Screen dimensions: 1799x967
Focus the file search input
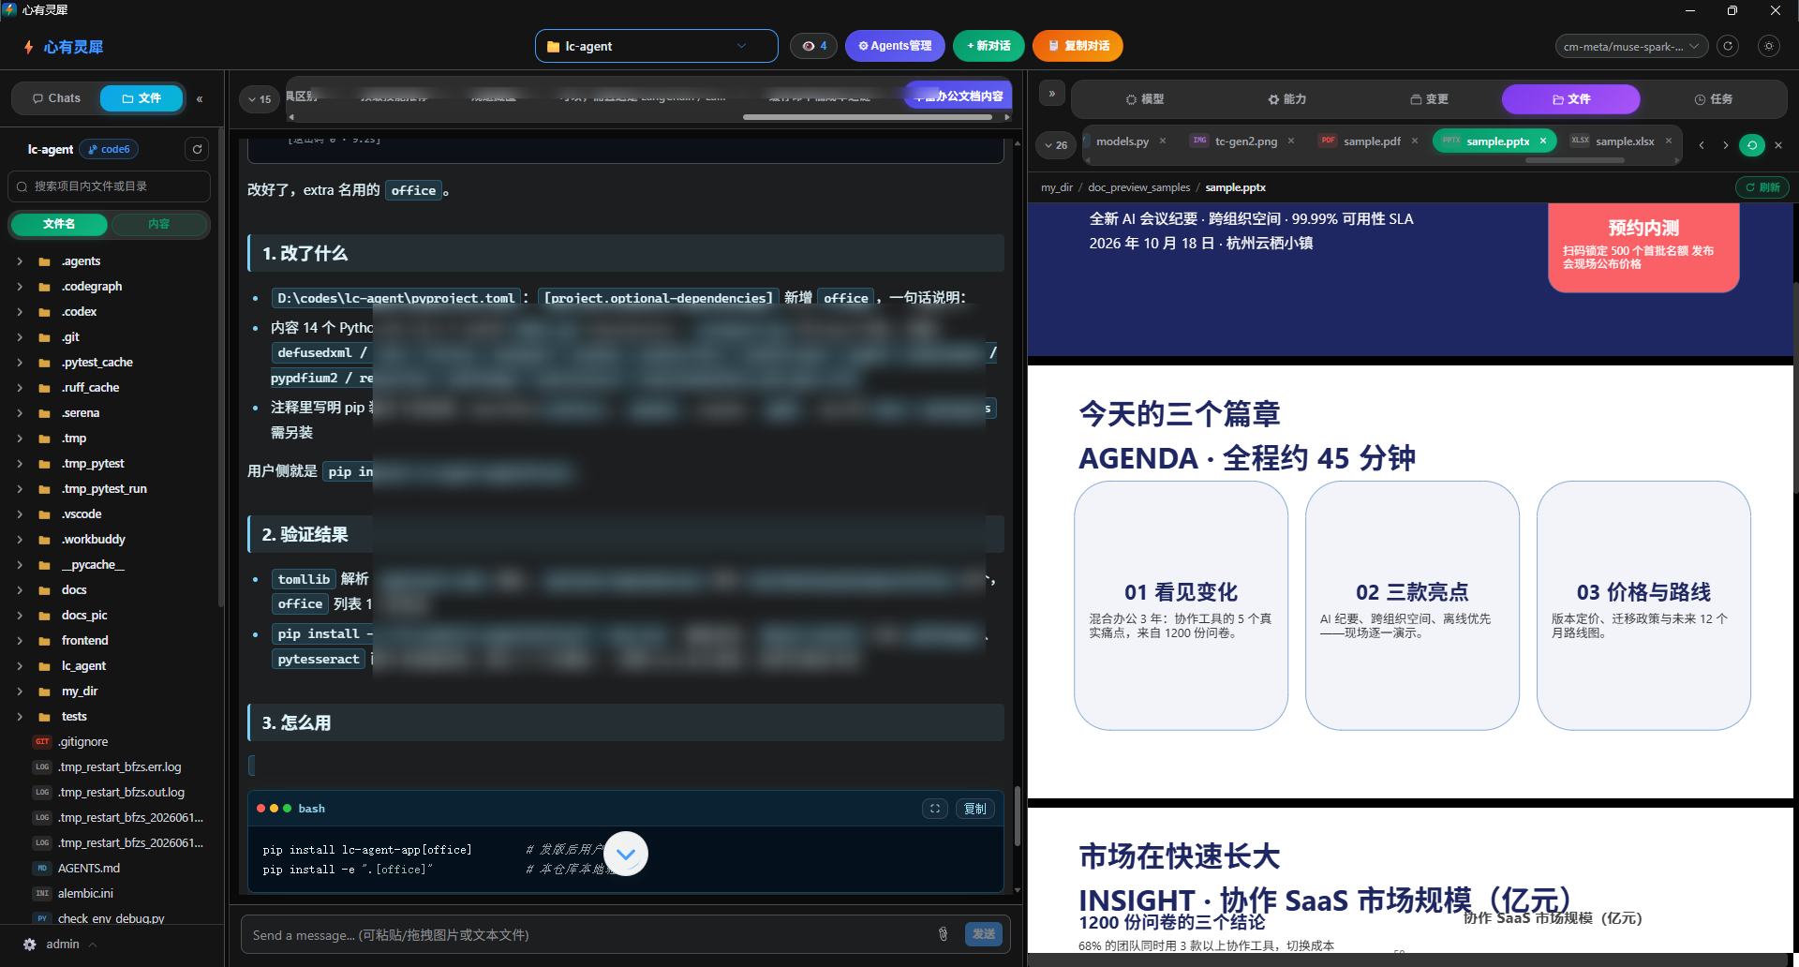pos(110,186)
